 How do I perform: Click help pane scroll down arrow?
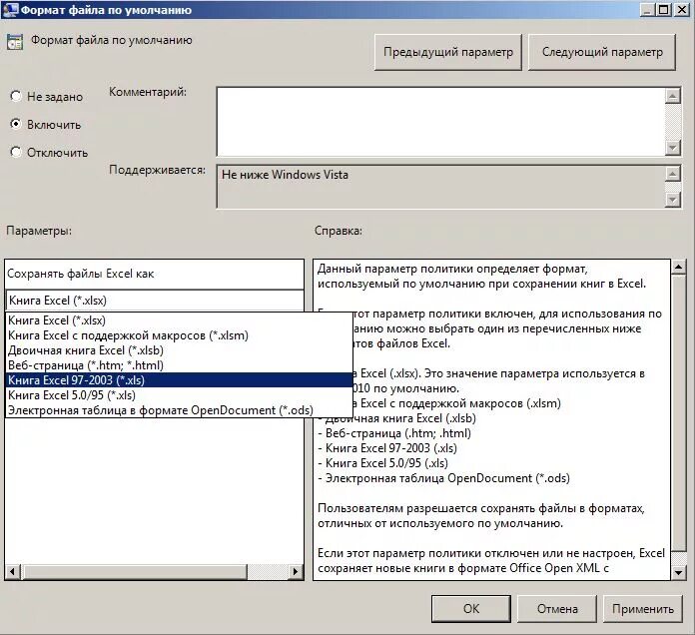[x=678, y=572]
